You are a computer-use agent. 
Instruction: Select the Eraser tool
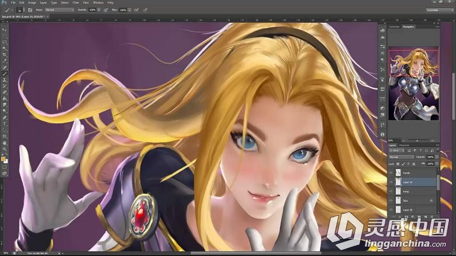(x=4, y=92)
